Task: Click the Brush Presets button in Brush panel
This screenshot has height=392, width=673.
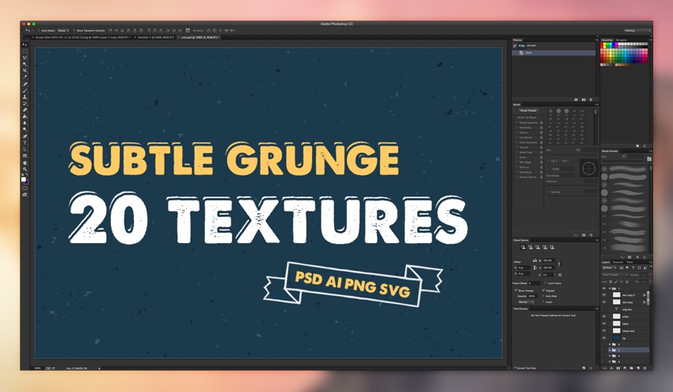Action: pyautogui.click(x=528, y=111)
